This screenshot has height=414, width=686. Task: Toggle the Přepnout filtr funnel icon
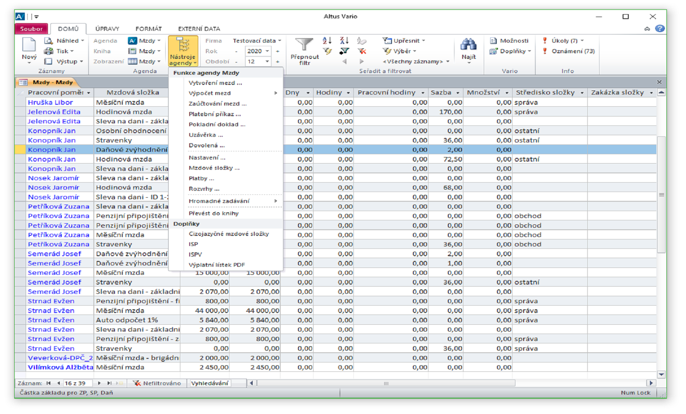[x=304, y=45]
